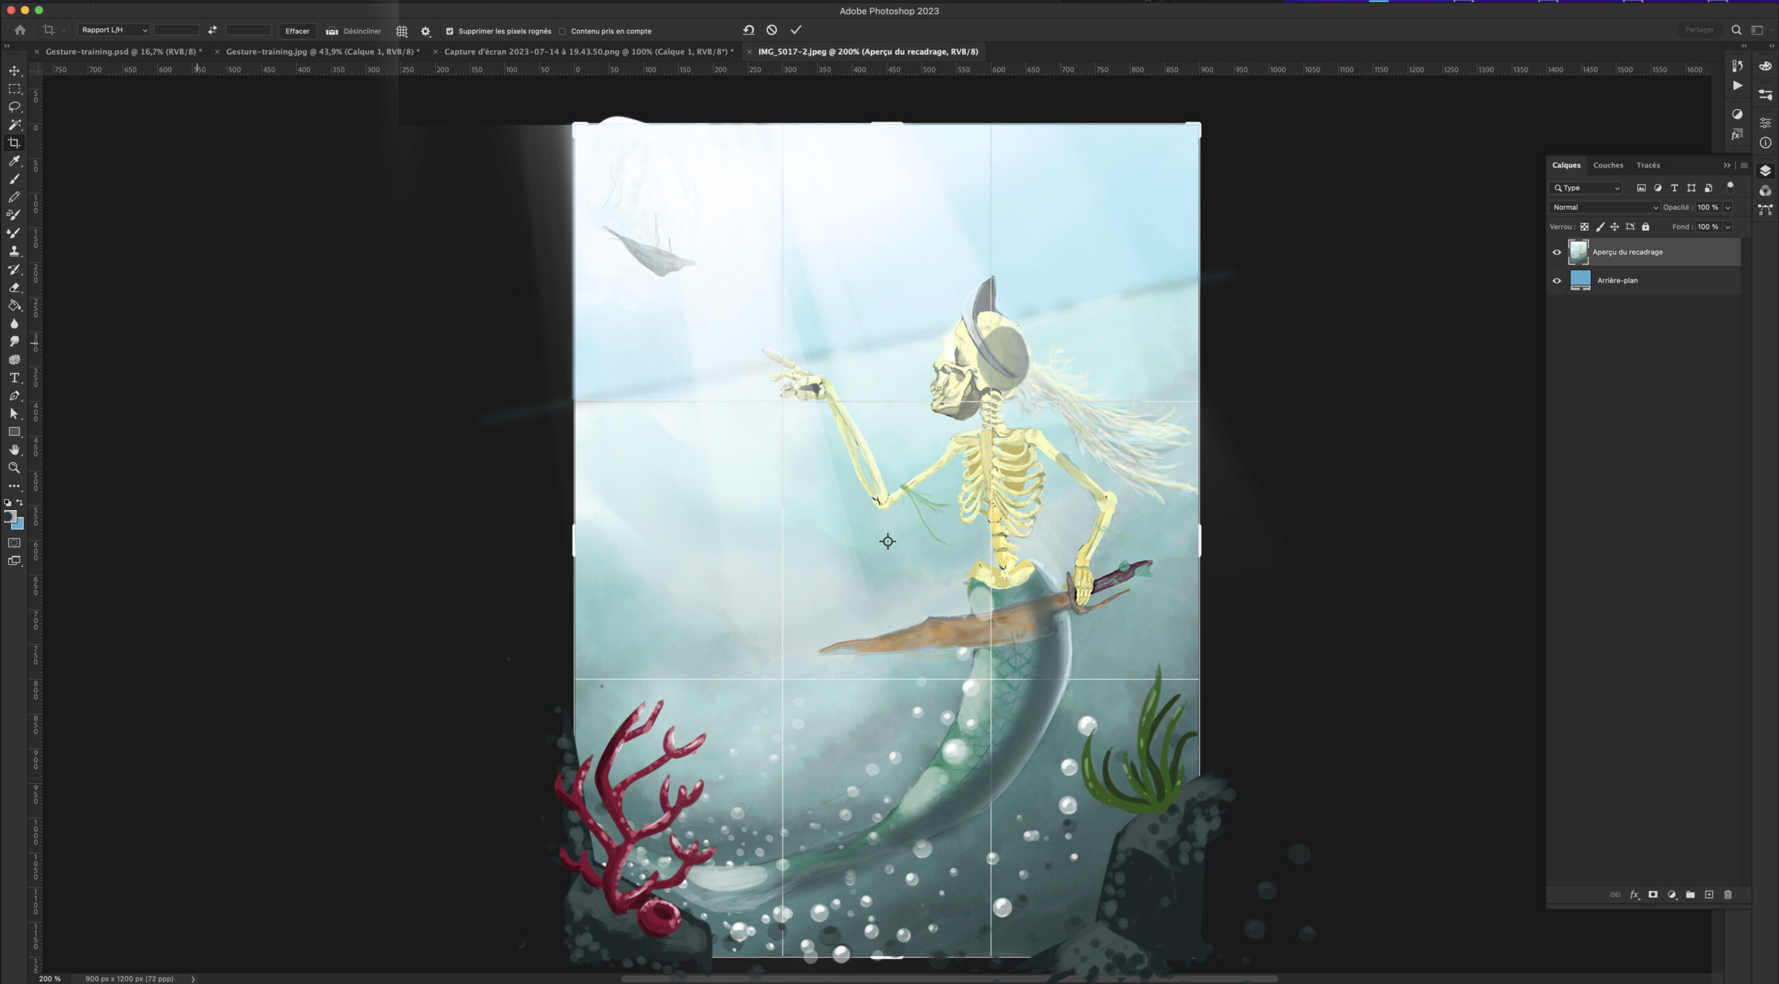Screen dimensions: 1779x984
Task: Open crop tool preset picker arrow
Action: click(63, 31)
